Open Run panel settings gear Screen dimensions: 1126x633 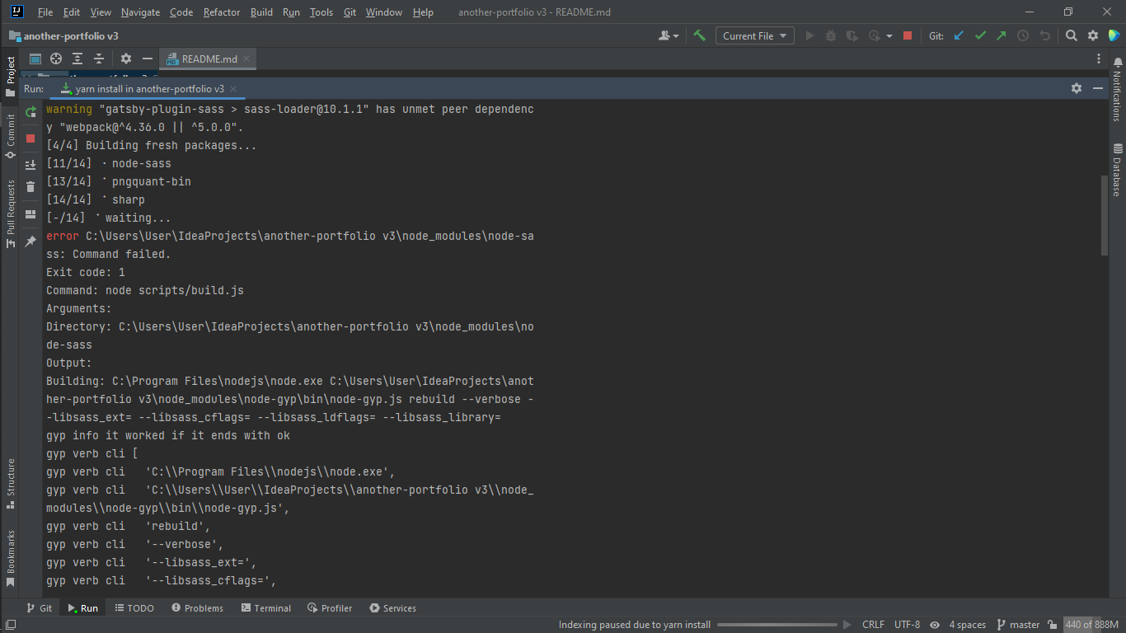coord(1077,88)
